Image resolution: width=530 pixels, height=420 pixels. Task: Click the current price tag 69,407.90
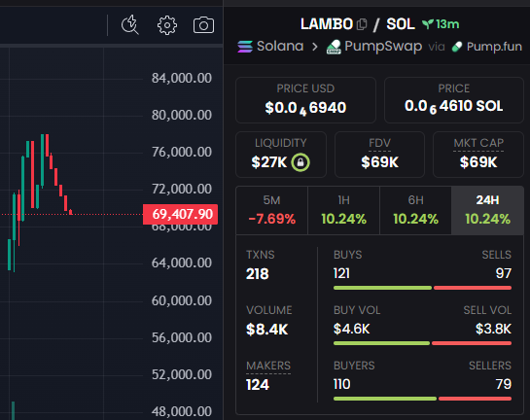pos(180,214)
